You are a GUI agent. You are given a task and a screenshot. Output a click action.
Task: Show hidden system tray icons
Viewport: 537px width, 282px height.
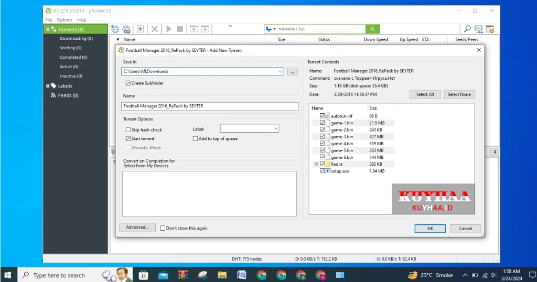tap(465, 275)
